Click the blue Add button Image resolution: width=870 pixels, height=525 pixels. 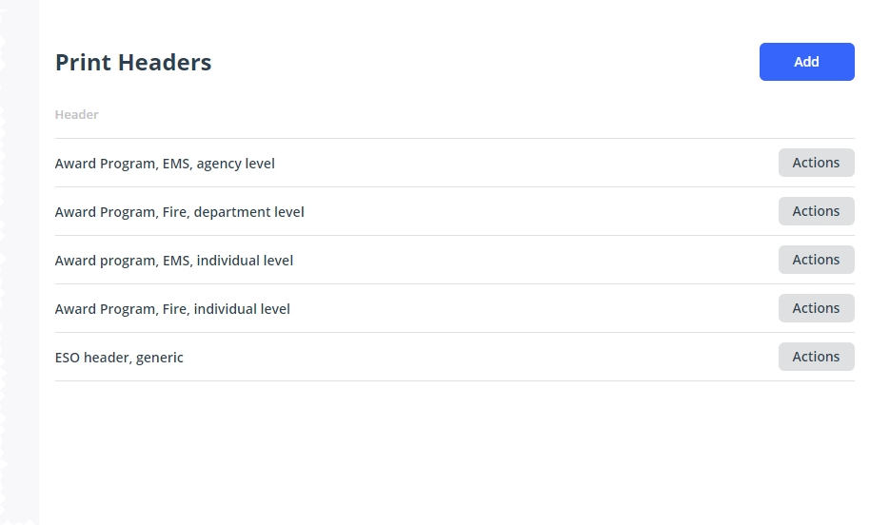tap(807, 62)
